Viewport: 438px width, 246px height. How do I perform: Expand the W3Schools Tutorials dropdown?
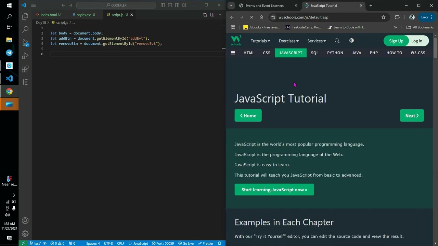tap(260, 41)
